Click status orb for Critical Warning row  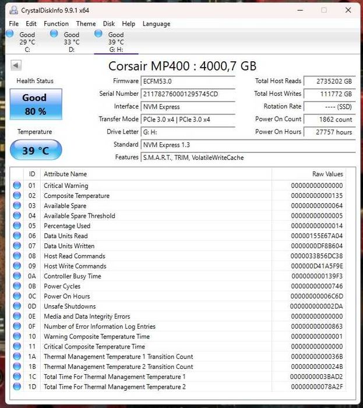[17, 185]
